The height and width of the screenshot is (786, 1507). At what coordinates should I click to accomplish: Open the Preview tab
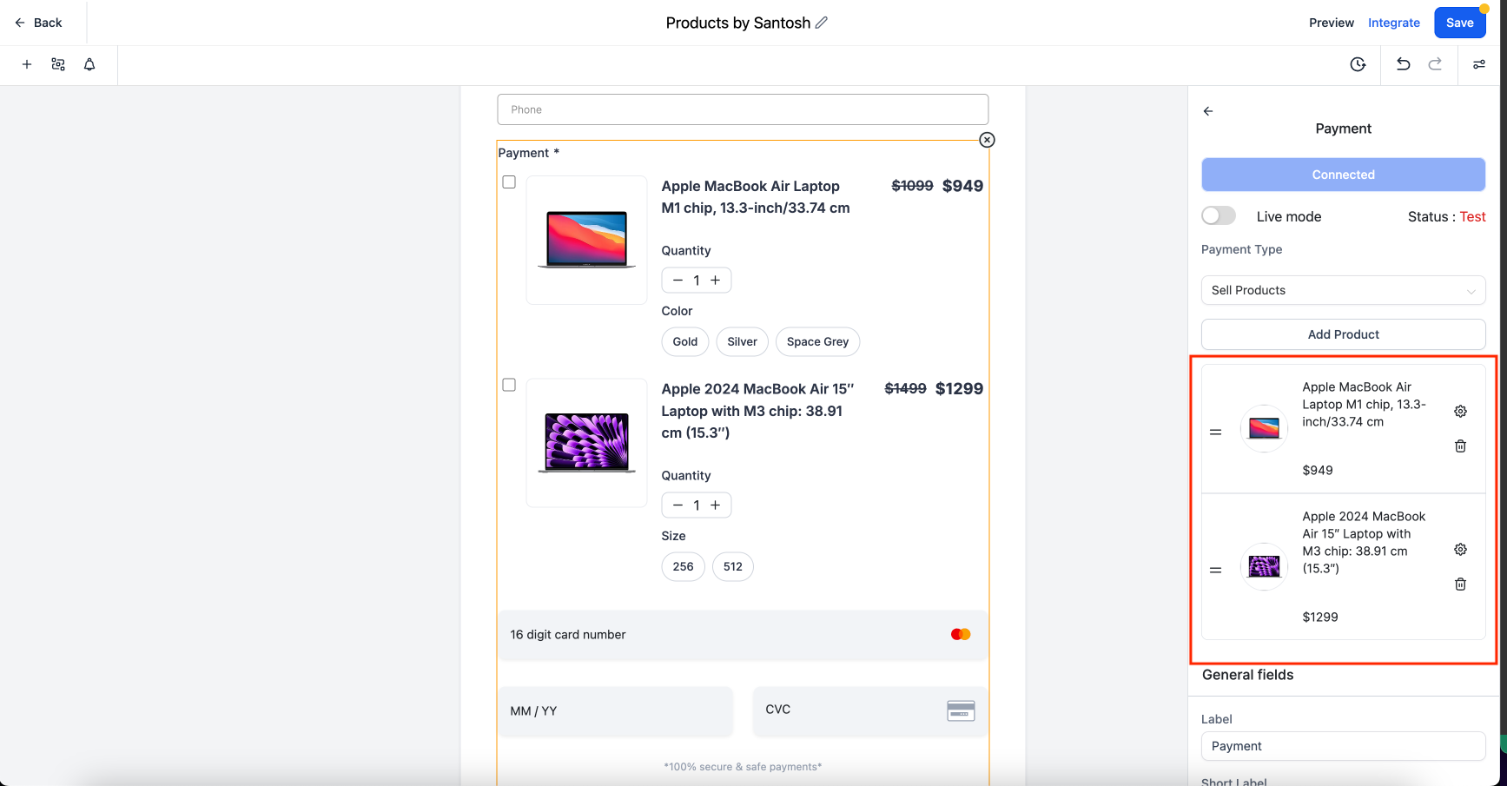point(1331,23)
